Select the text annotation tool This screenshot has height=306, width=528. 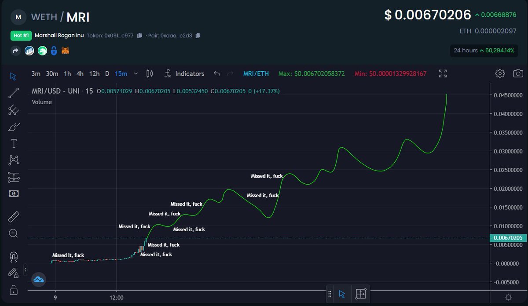point(13,143)
